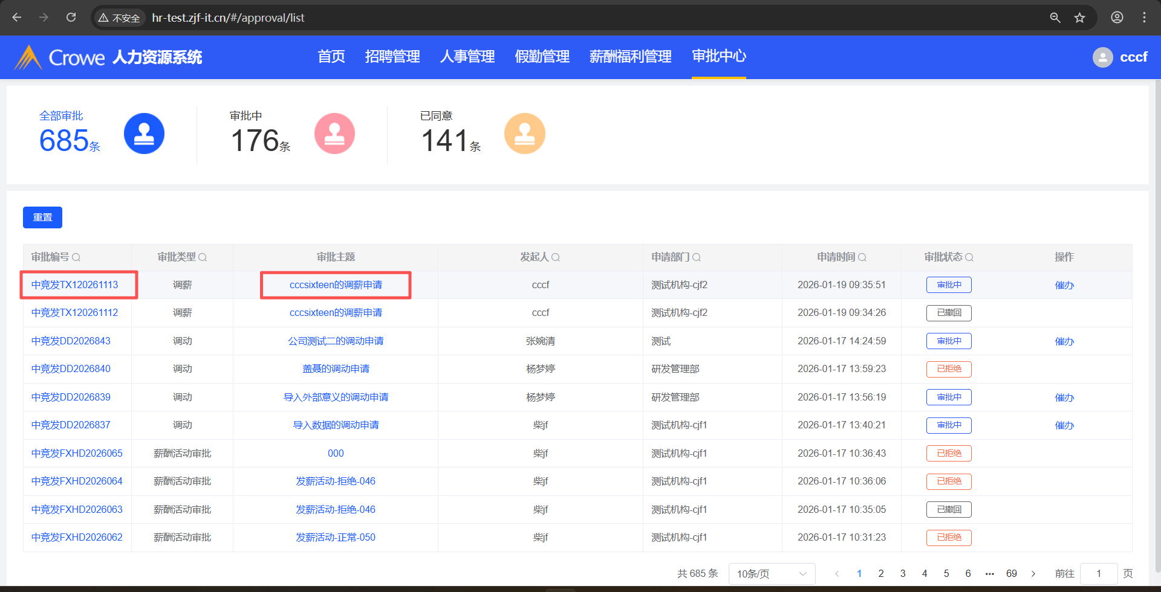Open the cccf user account menu
Screen dimensions: 1161x592
(1120, 57)
